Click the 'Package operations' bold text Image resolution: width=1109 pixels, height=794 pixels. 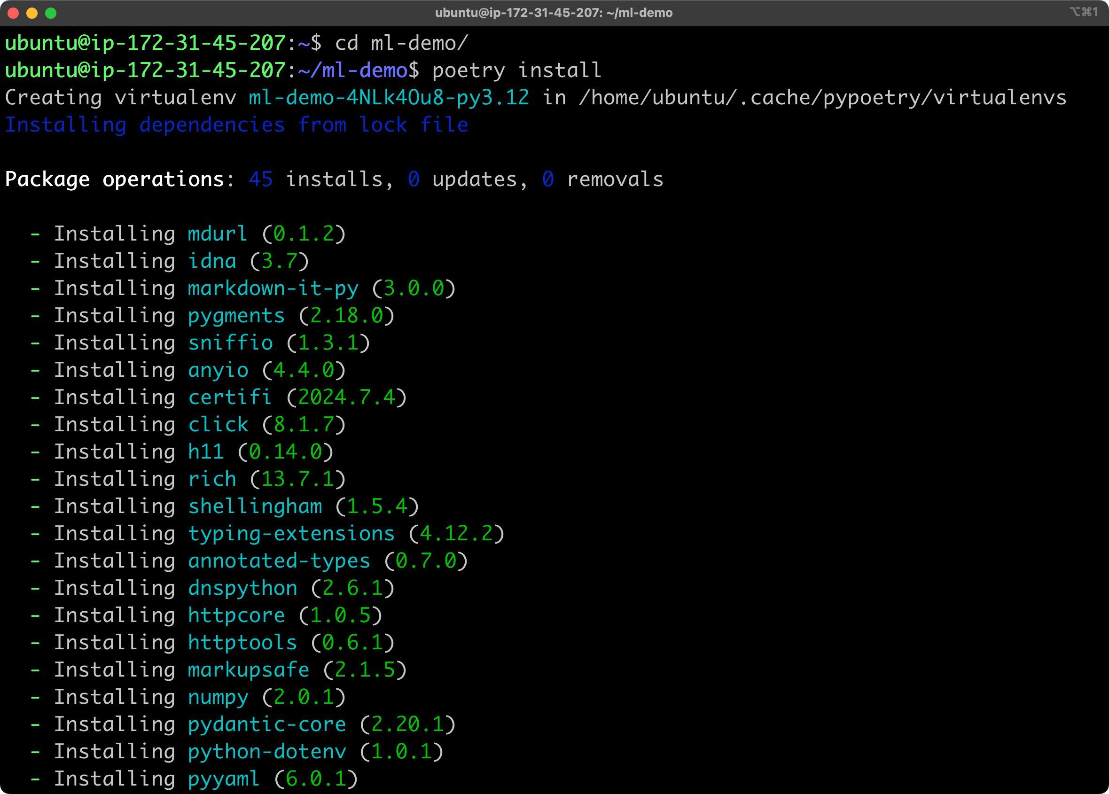[114, 179]
